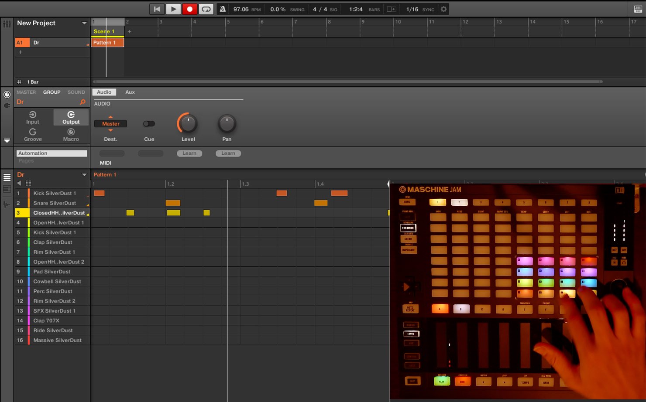Select the Pages mode

tap(26, 161)
